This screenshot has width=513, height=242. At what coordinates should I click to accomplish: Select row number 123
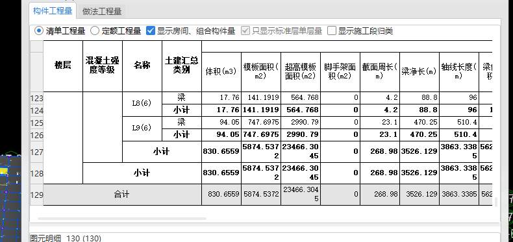[36, 98]
